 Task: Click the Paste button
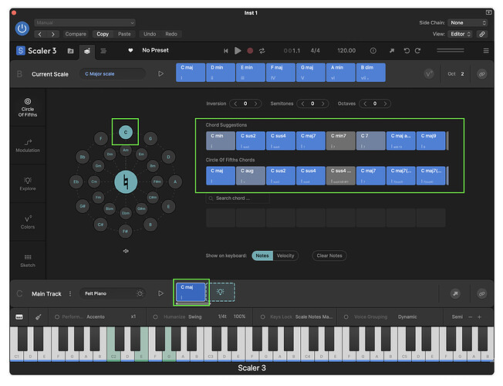tap(124, 34)
